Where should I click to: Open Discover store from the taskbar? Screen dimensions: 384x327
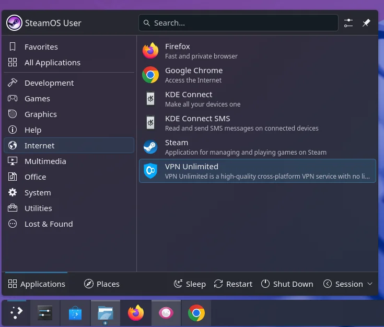click(75, 312)
